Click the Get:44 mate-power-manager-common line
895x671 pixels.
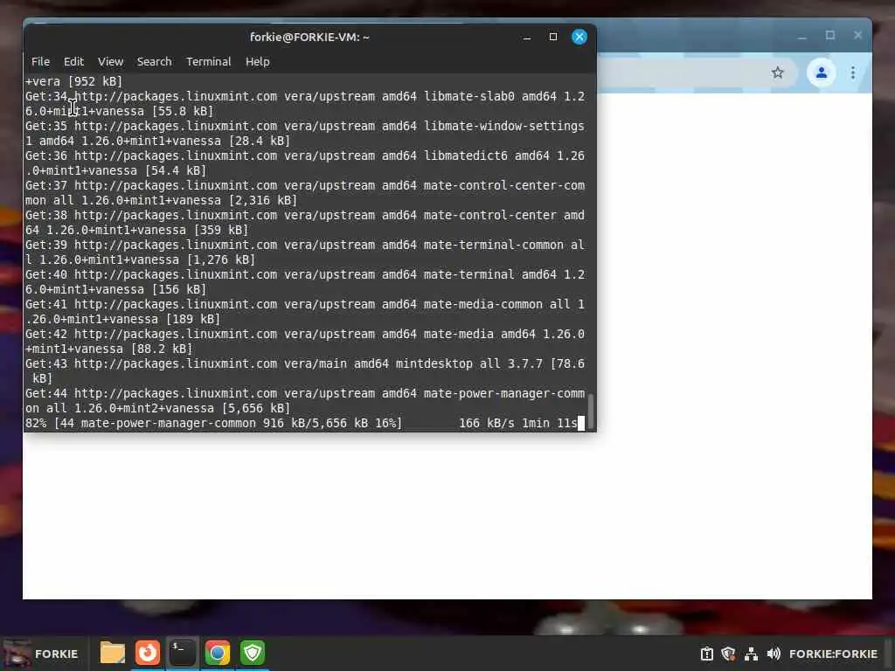[x=305, y=400]
